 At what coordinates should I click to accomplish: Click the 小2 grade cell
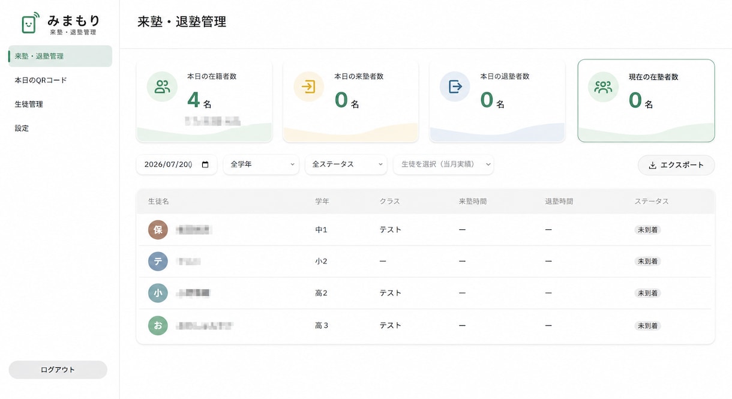click(x=322, y=261)
